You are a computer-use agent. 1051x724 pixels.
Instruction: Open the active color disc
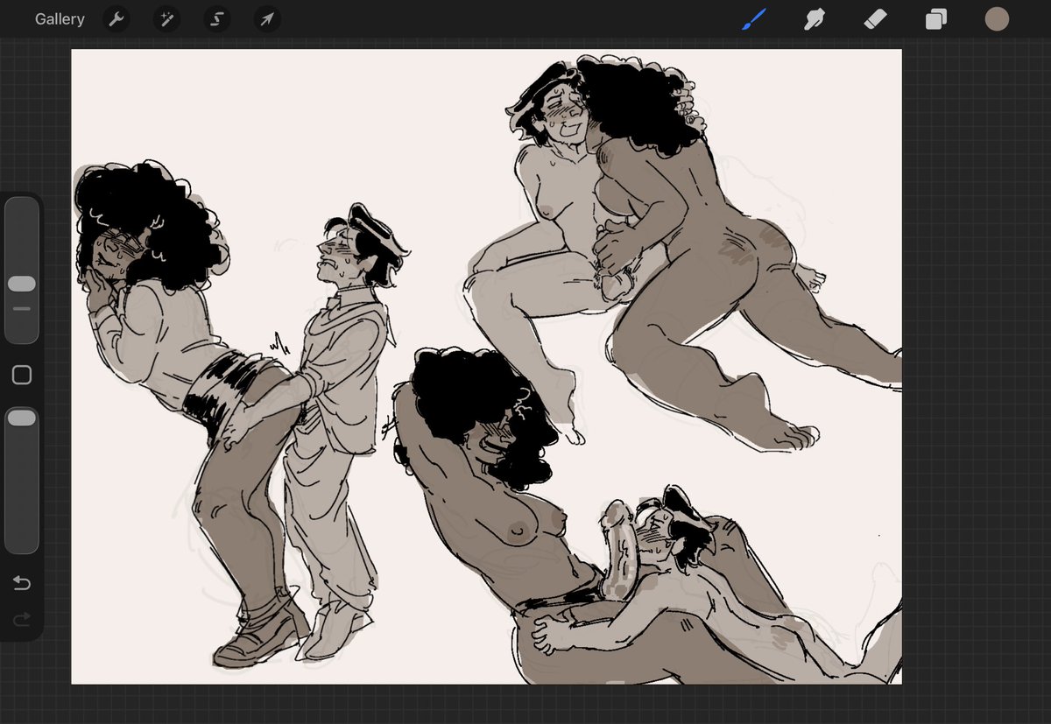(x=997, y=18)
